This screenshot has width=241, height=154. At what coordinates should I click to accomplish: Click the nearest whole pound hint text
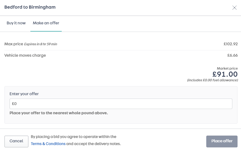[x=59, y=113]
